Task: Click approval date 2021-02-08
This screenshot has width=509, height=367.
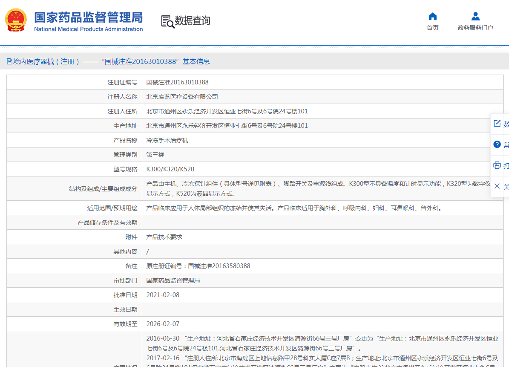Action: click(163, 295)
